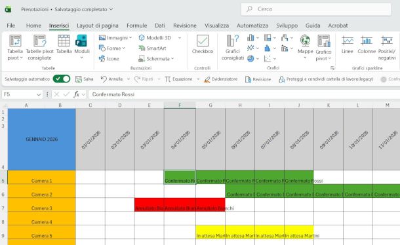Insert a Tabella from the ribbon

click(64, 45)
